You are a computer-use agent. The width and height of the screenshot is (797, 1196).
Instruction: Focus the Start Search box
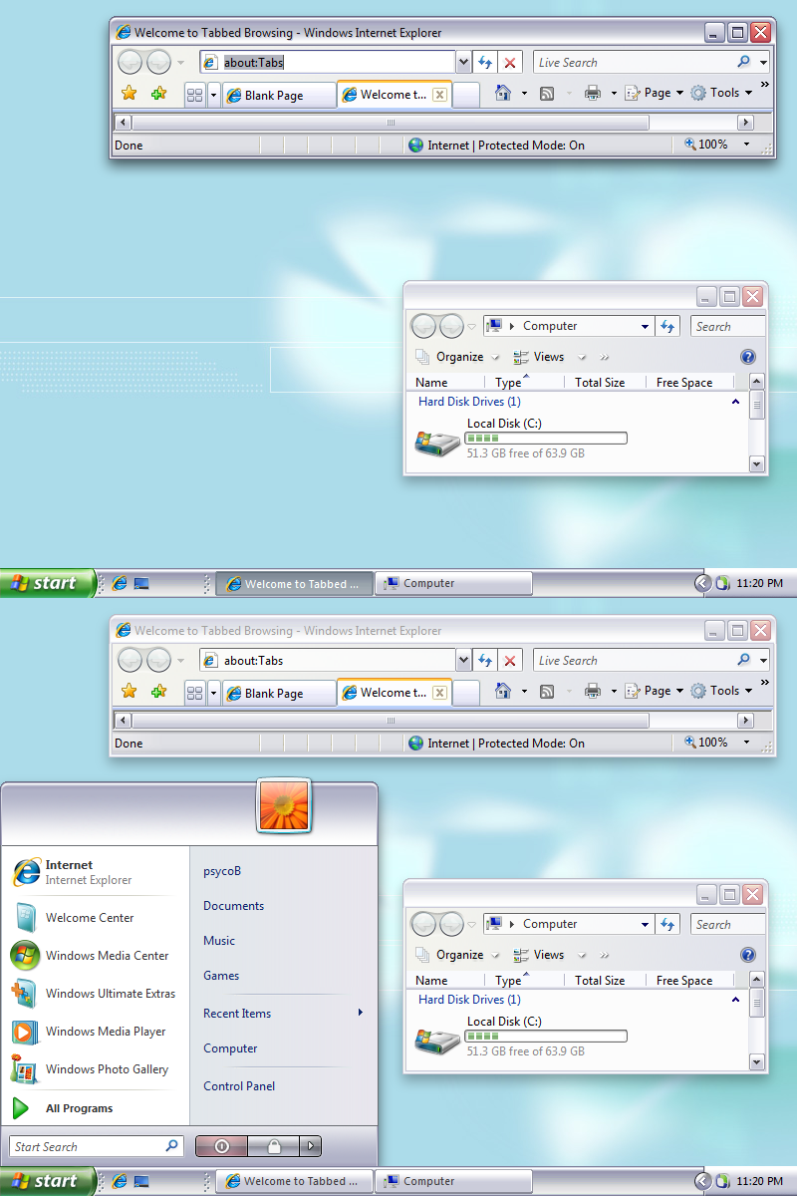tap(97, 1147)
